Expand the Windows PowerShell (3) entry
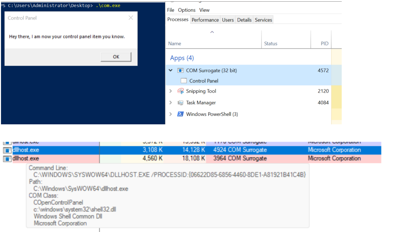 pyautogui.click(x=171, y=114)
